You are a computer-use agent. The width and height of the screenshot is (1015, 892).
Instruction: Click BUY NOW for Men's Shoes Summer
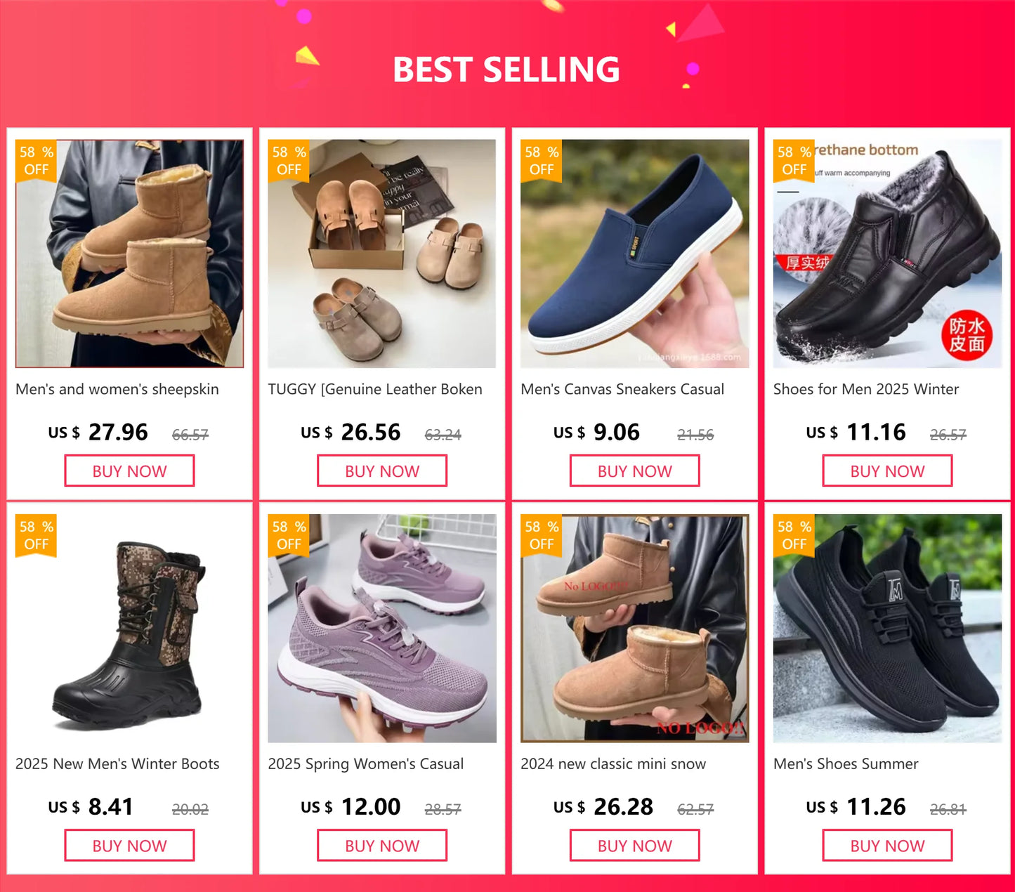coord(886,845)
